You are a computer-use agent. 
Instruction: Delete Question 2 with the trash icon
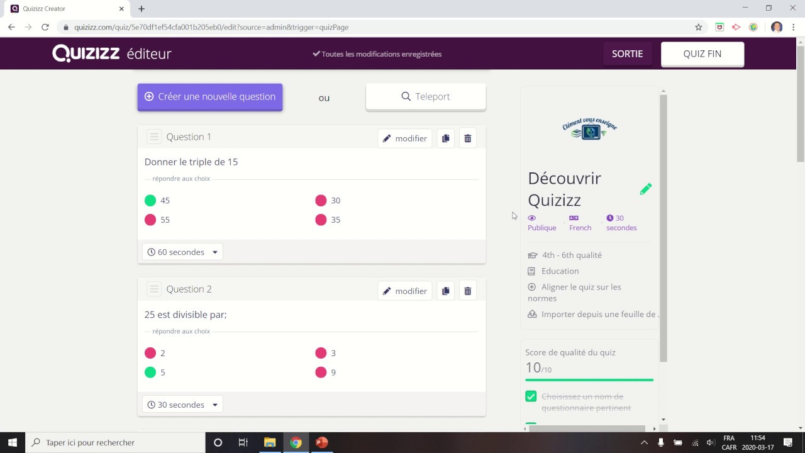coord(467,291)
